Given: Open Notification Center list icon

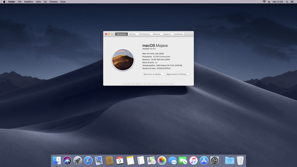Looking at the screenshot, I should (292, 2).
